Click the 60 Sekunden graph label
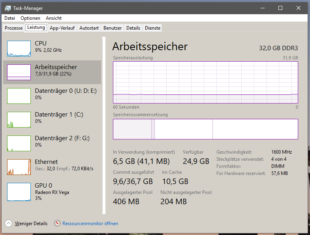Screen dimensions: 310x235 [126, 107]
